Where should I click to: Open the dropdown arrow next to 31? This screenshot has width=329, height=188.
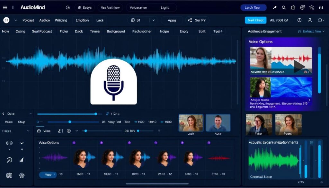tap(154, 20)
